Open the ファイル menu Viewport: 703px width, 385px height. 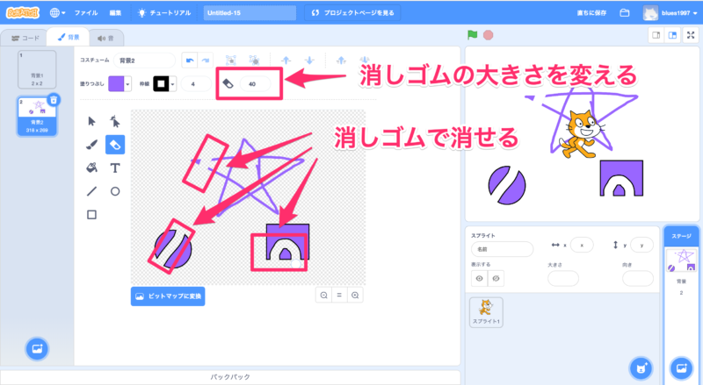(86, 13)
